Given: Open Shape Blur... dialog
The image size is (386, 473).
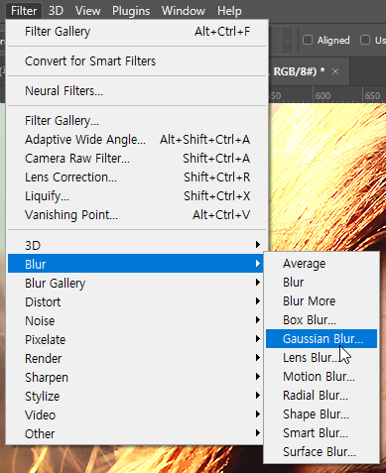Looking at the screenshot, I should pyautogui.click(x=322, y=414).
